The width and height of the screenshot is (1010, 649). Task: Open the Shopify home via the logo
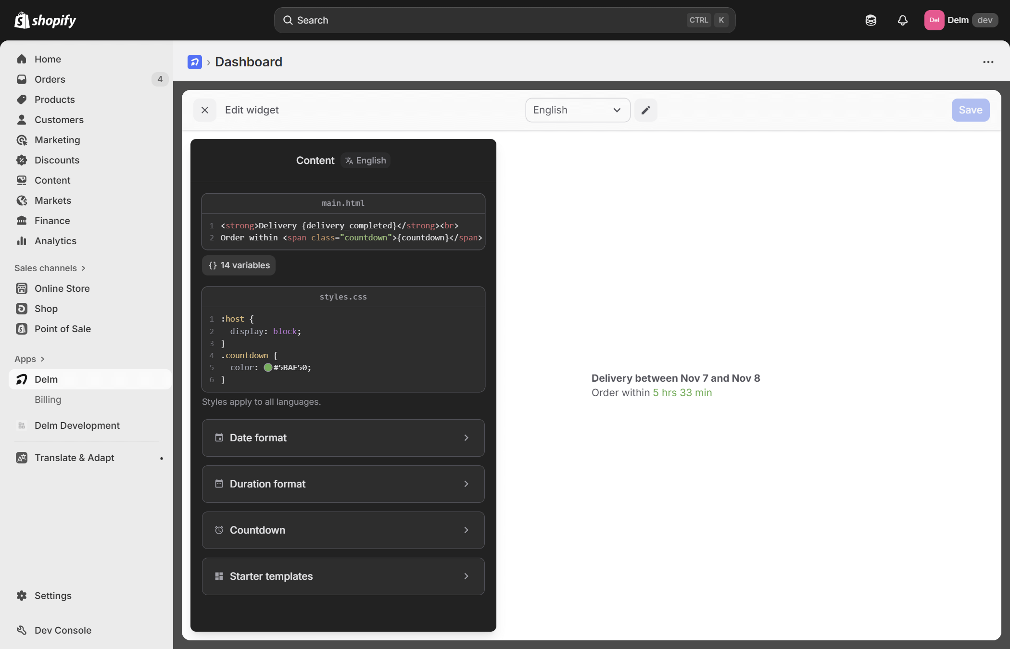tap(45, 20)
